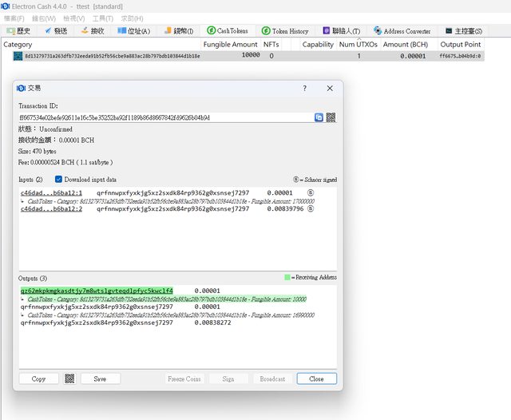Show the Transaction ID QR code

(x=331, y=117)
